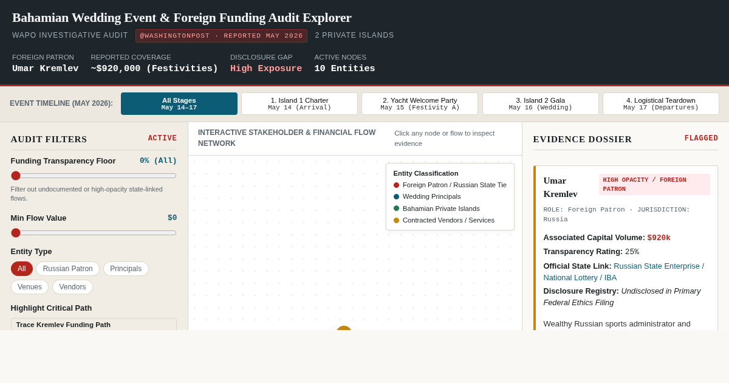Click the Undisclosed in Primary Federal Ethics text

[x=622, y=297]
